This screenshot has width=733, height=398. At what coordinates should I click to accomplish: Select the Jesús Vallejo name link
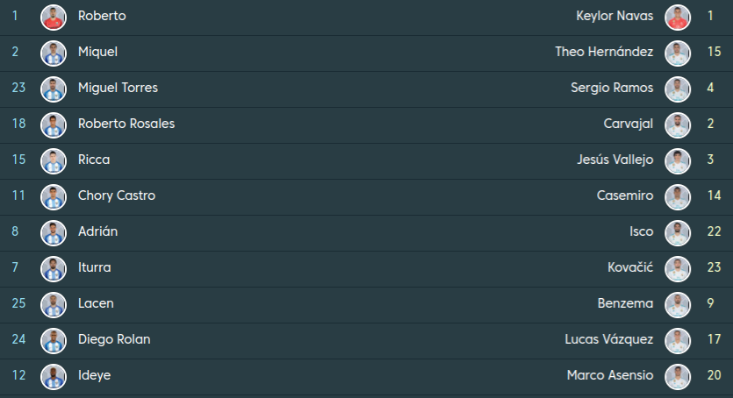(x=615, y=160)
